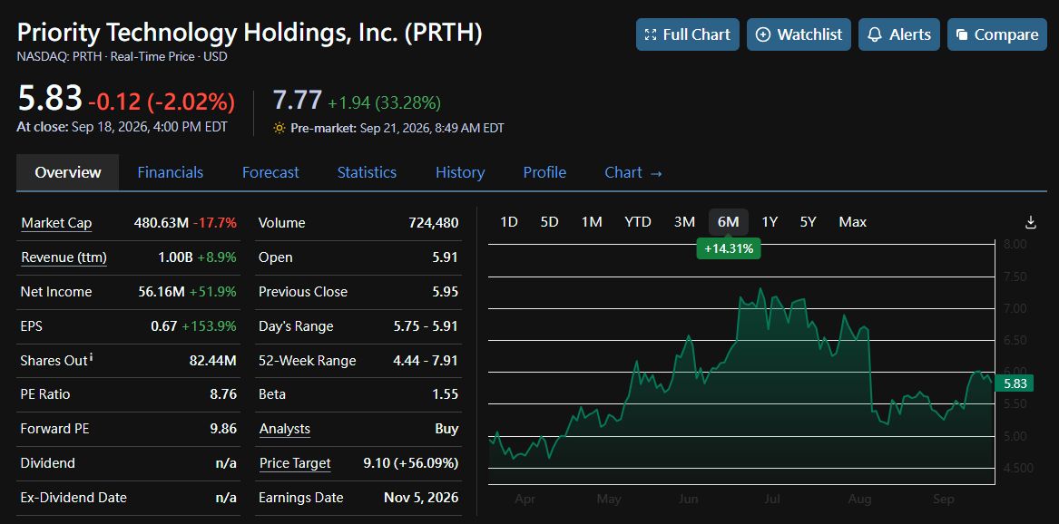The height and width of the screenshot is (524, 1059).
Task: Set chart range to 1M
Action: tap(592, 222)
